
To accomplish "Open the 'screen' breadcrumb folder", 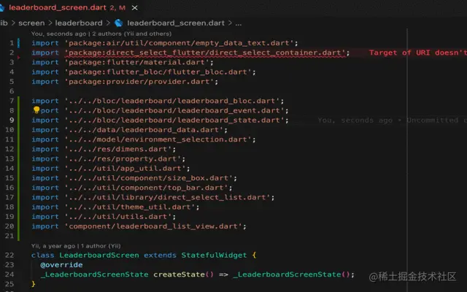I will coord(31,23).
